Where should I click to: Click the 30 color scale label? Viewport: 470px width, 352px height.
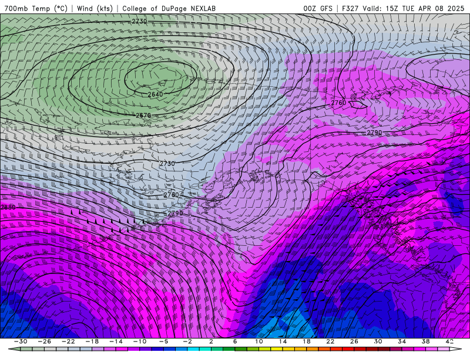(x=378, y=341)
